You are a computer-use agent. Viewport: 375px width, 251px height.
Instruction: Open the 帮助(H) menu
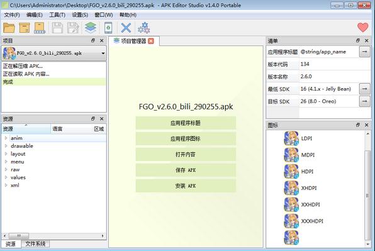[128, 15]
